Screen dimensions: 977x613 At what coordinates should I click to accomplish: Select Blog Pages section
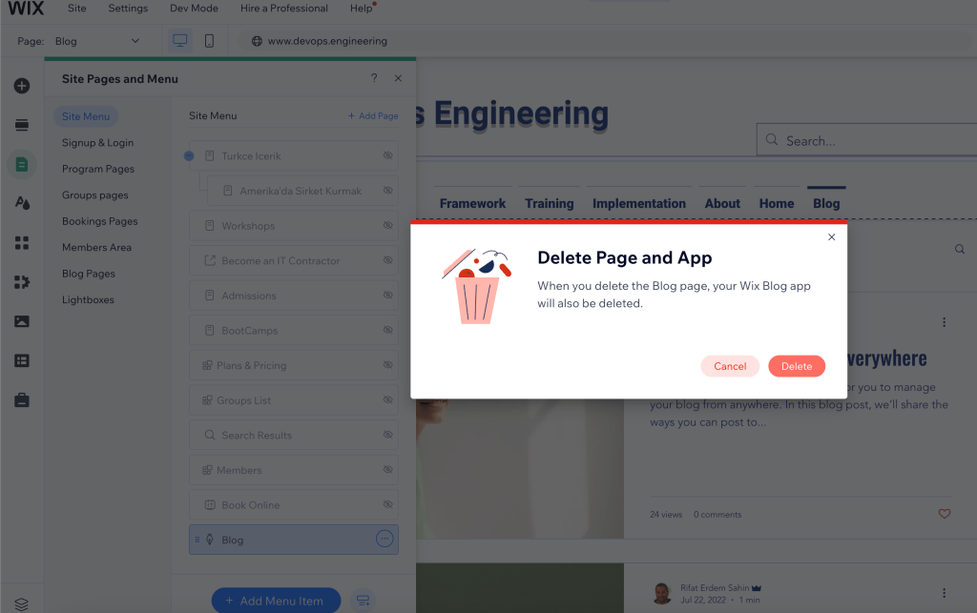click(x=89, y=274)
